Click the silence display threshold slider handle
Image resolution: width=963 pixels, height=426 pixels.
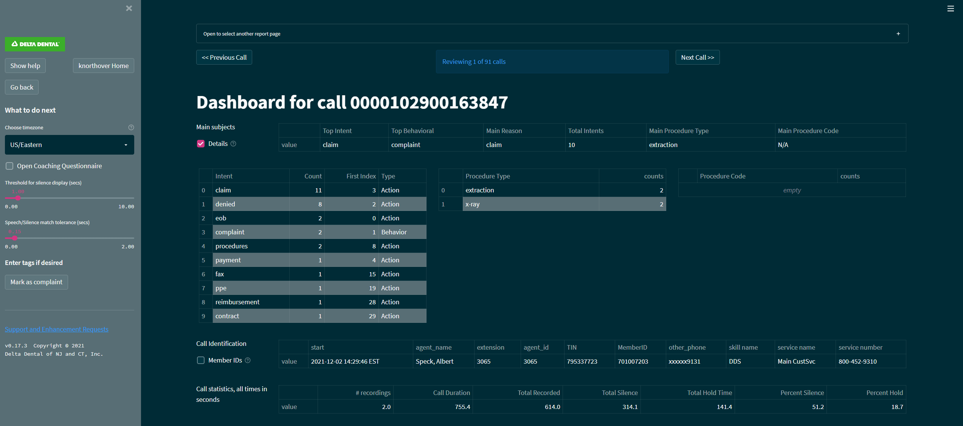click(x=18, y=198)
